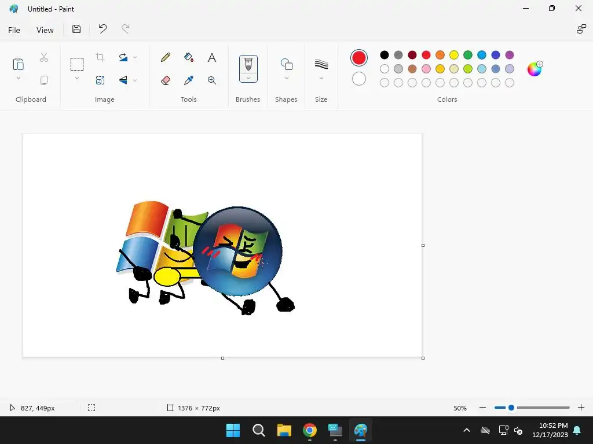The height and width of the screenshot is (444, 593).
Task: Click the Background removal image icon
Action: [x=100, y=80]
